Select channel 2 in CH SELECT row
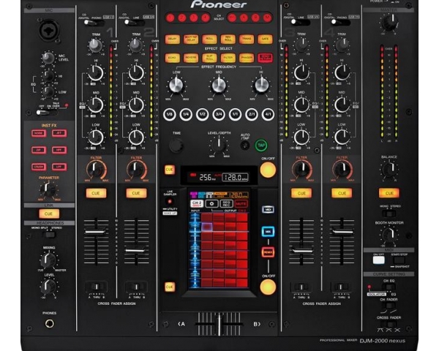The height and width of the screenshot is (351, 439). [x=181, y=18]
